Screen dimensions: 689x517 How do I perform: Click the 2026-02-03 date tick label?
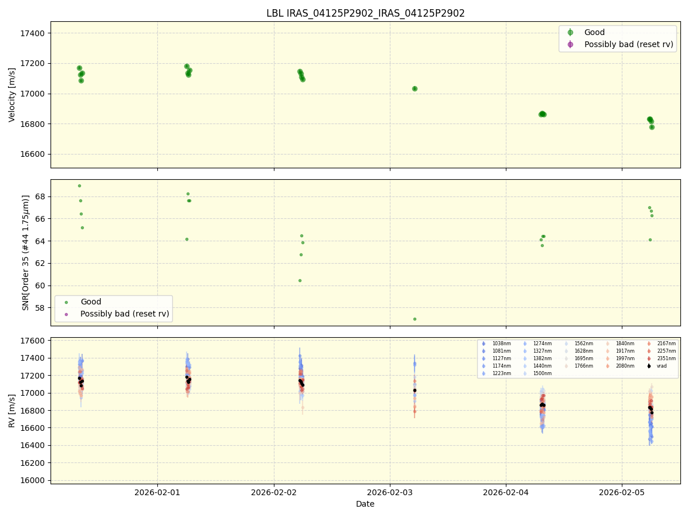click(x=390, y=492)
